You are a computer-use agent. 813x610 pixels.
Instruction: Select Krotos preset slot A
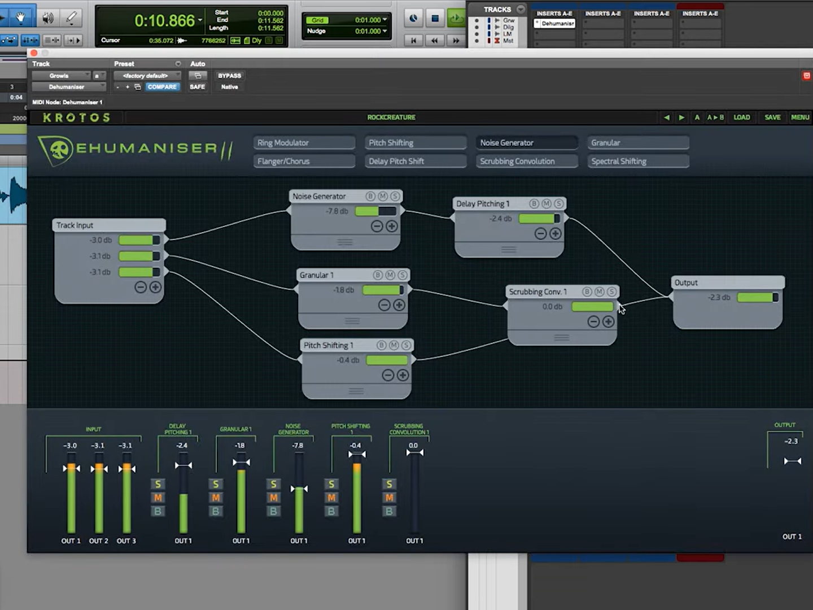pyautogui.click(x=697, y=117)
